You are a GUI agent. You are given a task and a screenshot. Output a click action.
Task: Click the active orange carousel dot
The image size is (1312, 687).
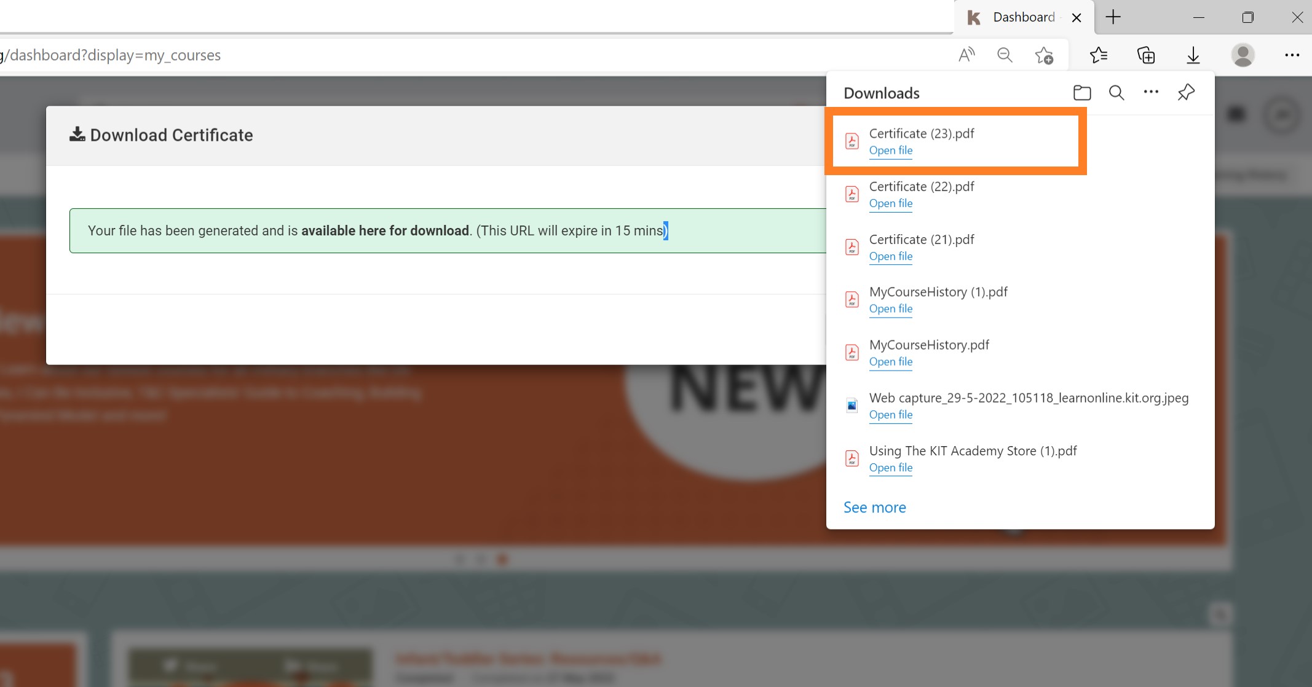[502, 559]
